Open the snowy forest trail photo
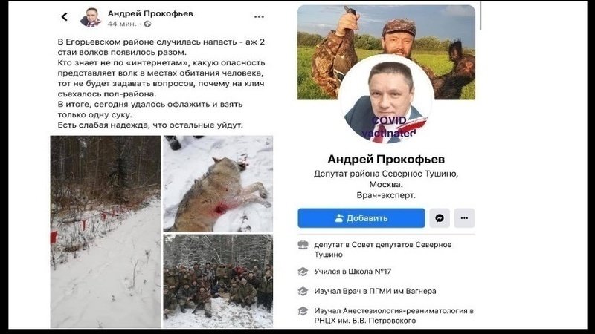The height and width of the screenshot is (334, 595). pyautogui.click(x=106, y=232)
